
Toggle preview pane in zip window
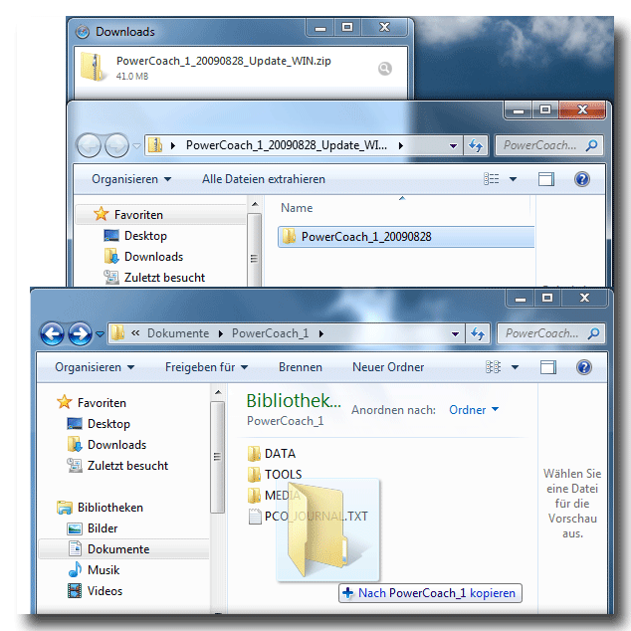point(546,179)
